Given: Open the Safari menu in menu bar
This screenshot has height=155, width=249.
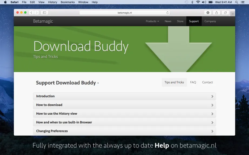Looking at the screenshot, I should pos(15,2).
